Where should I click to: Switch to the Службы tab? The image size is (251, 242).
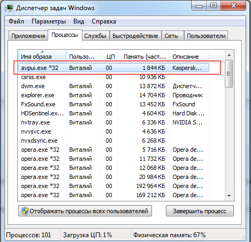95,36
